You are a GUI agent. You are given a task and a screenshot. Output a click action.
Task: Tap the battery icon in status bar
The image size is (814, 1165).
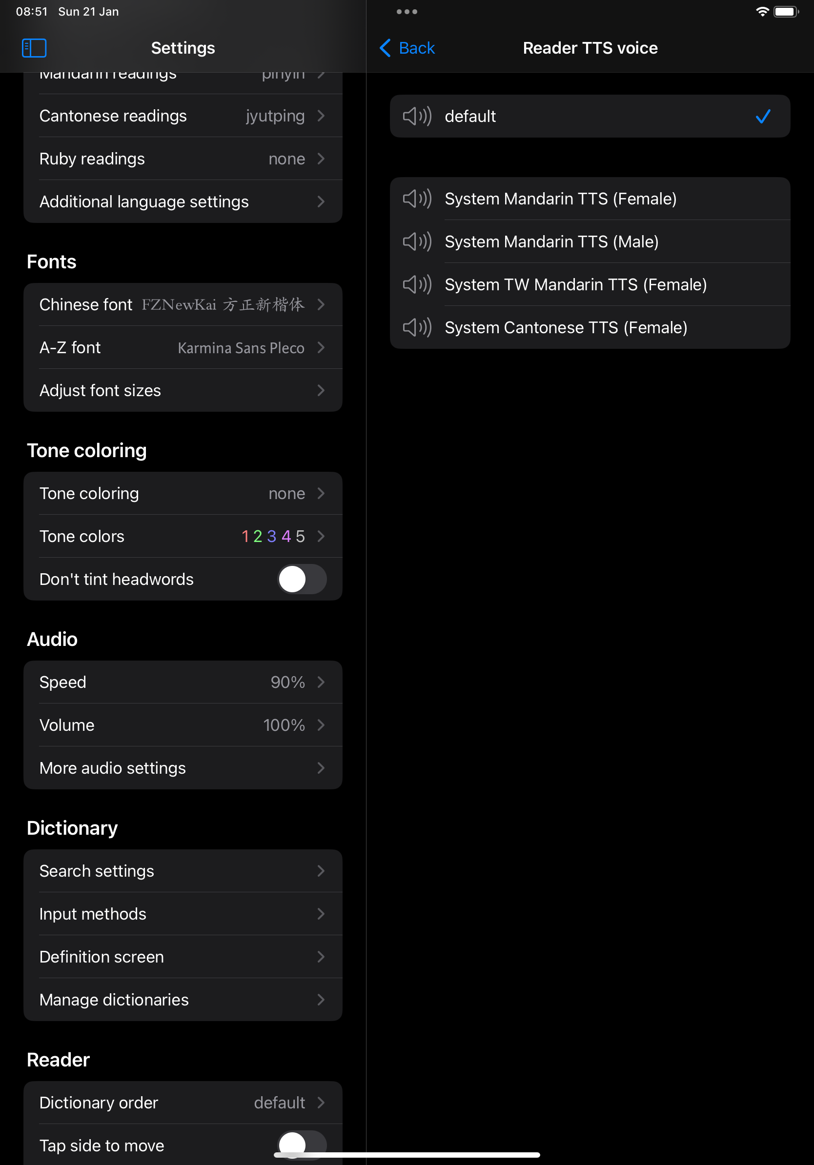click(x=786, y=12)
